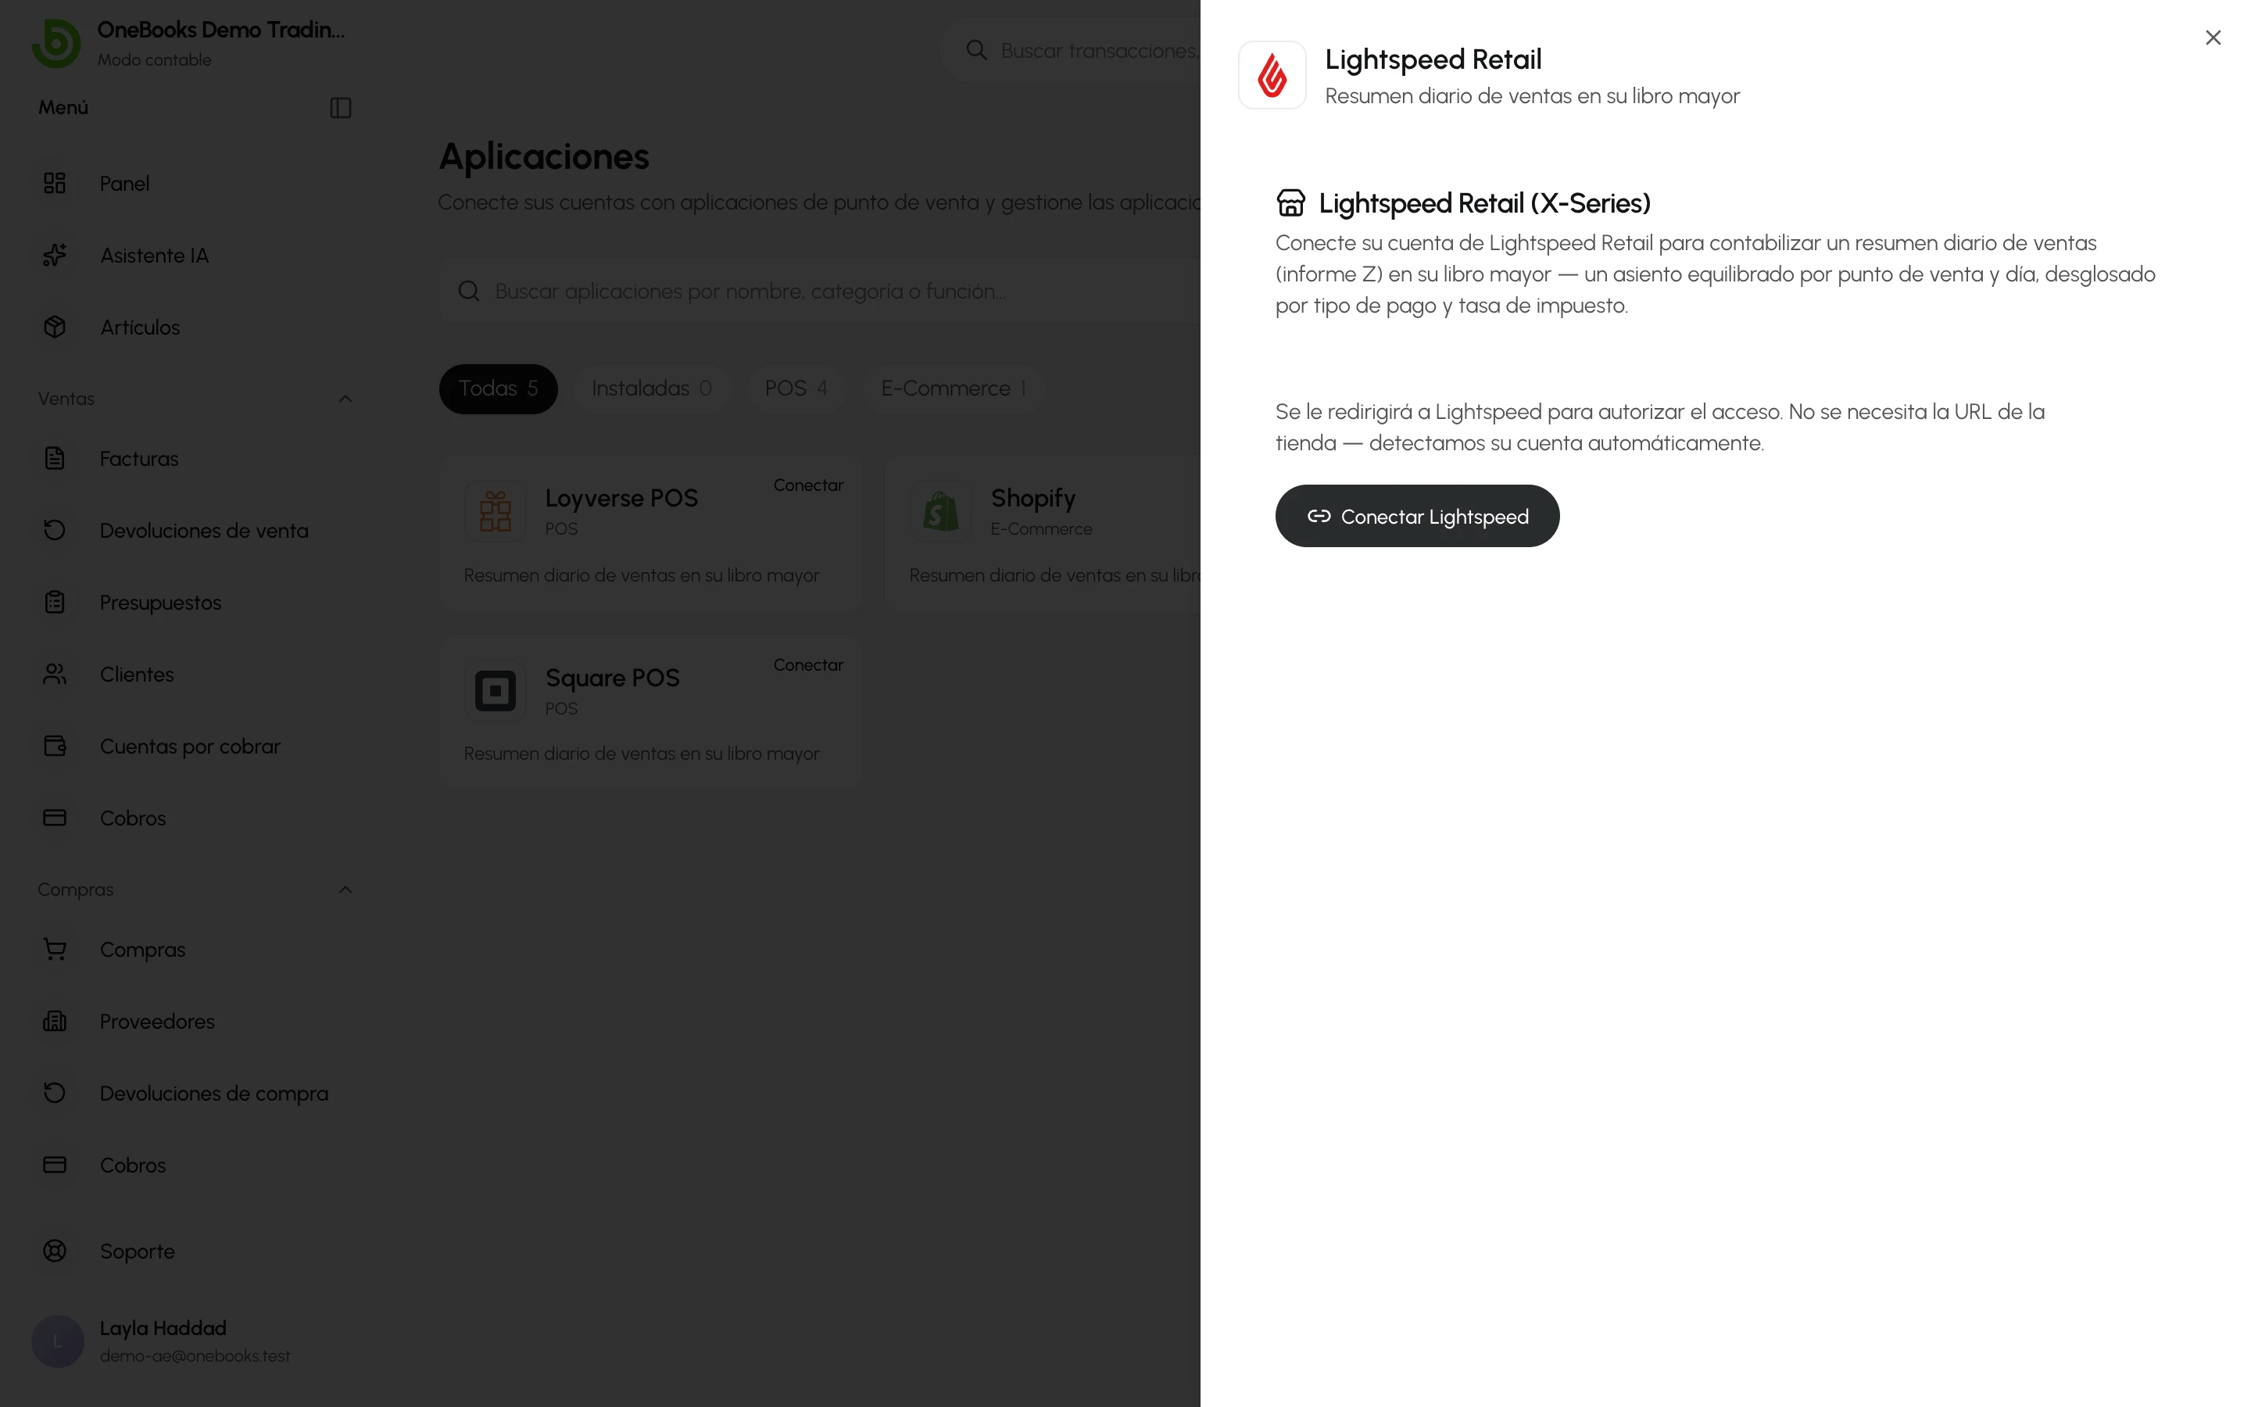Close the Lightspeed Retail side panel
Screen dimensions: 2251x1407
pos(2213,38)
